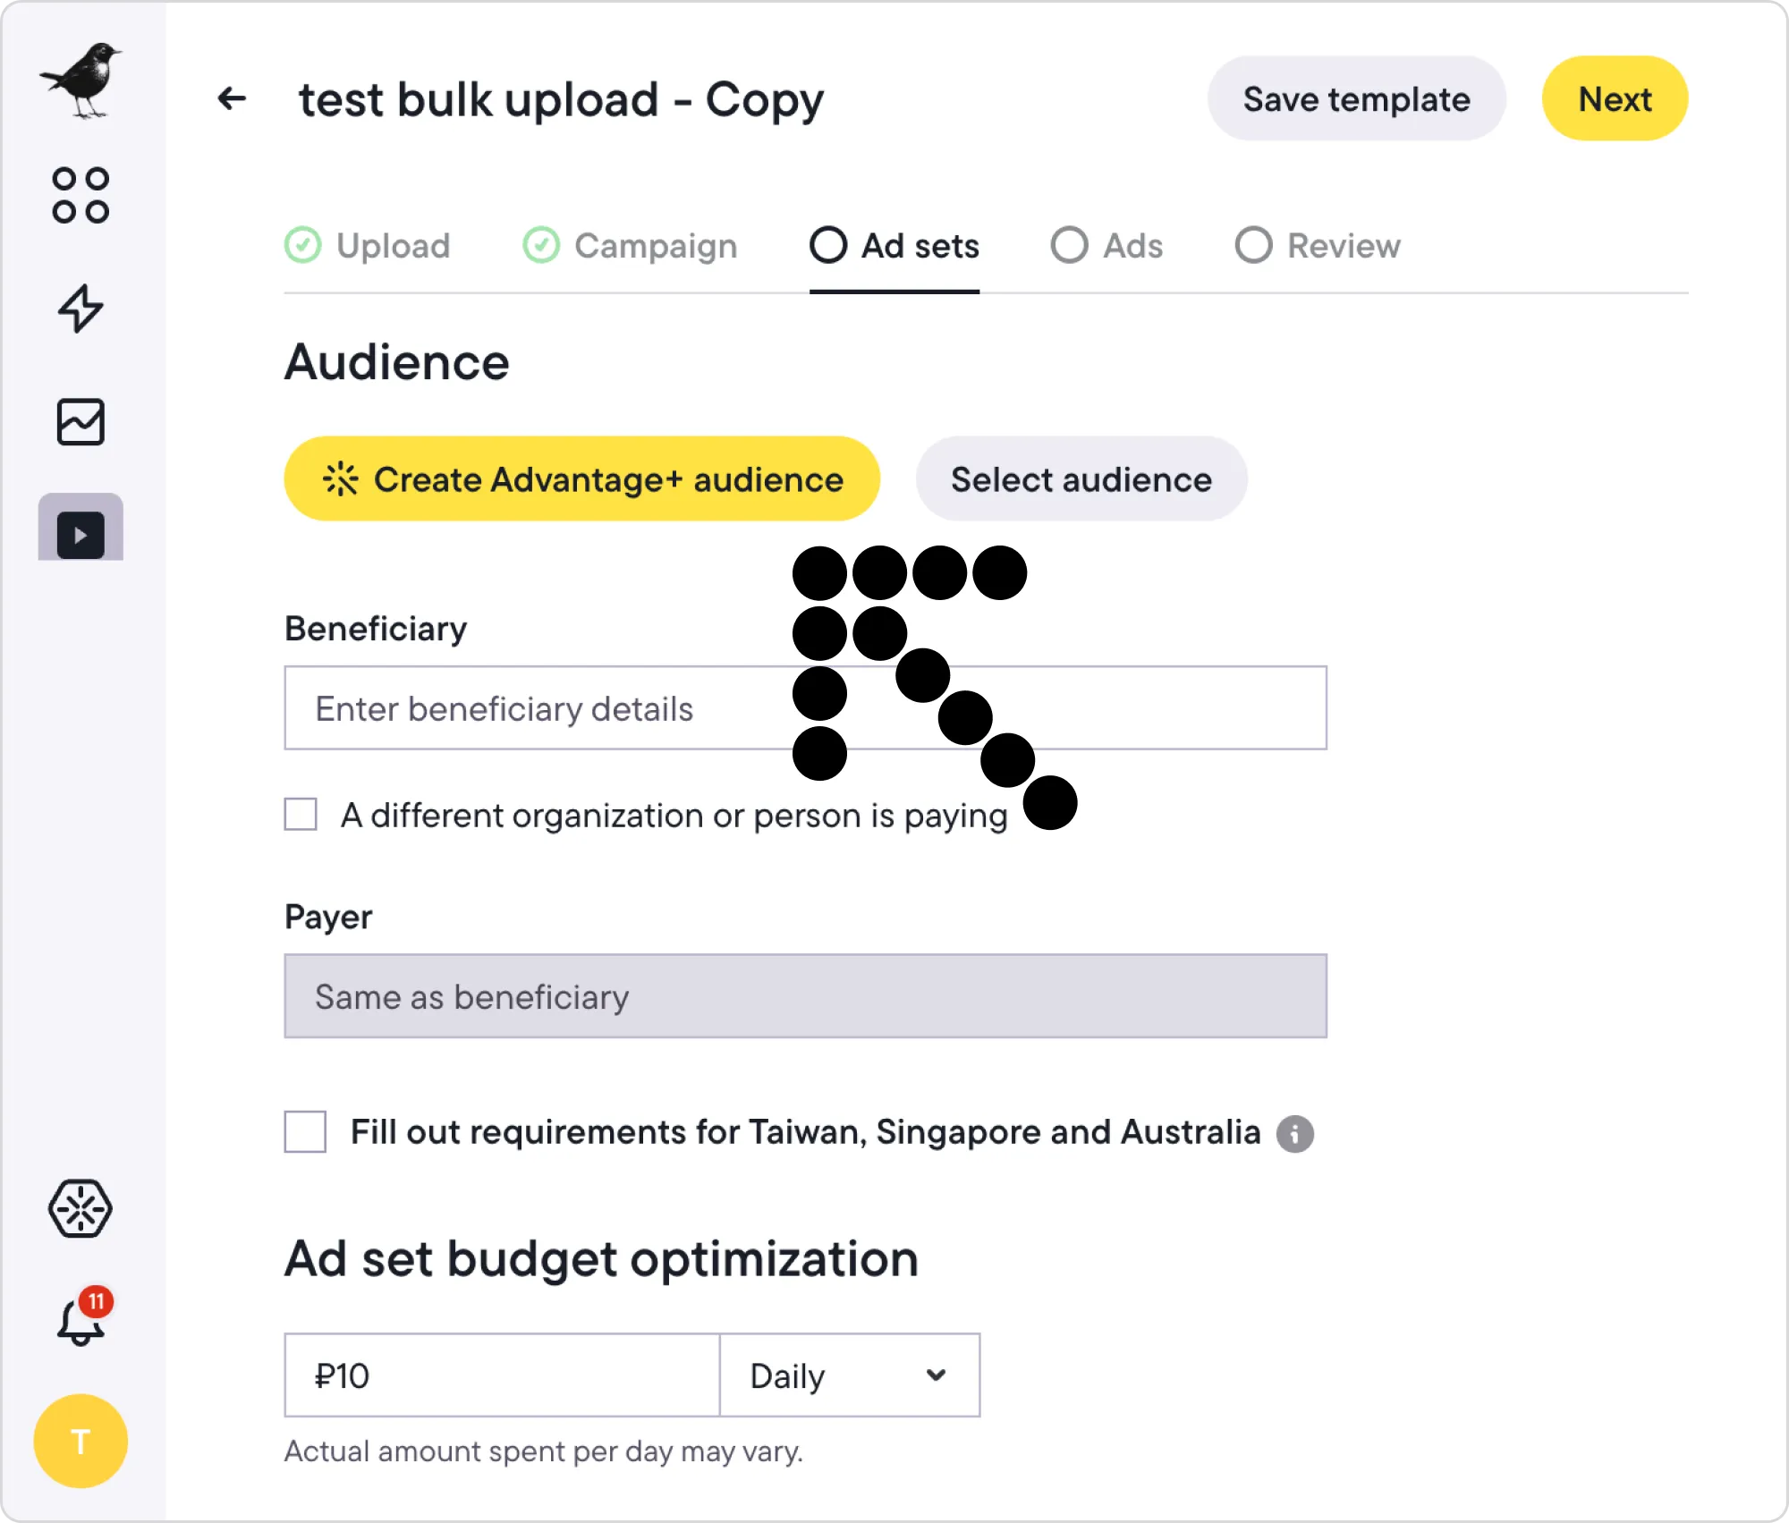Viewport: 1789px width, 1523px height.
Task: Click the yellow T user avatar
Action: 81,1441
